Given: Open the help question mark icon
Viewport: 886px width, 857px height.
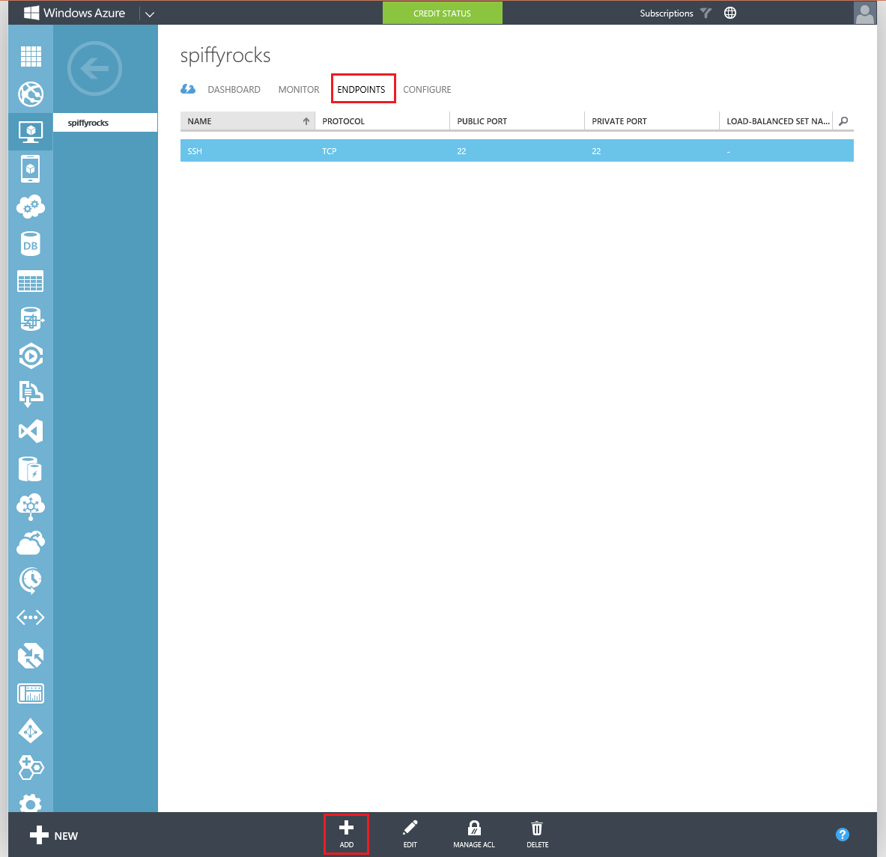Looking at the screenshot, I should (842, 835).
